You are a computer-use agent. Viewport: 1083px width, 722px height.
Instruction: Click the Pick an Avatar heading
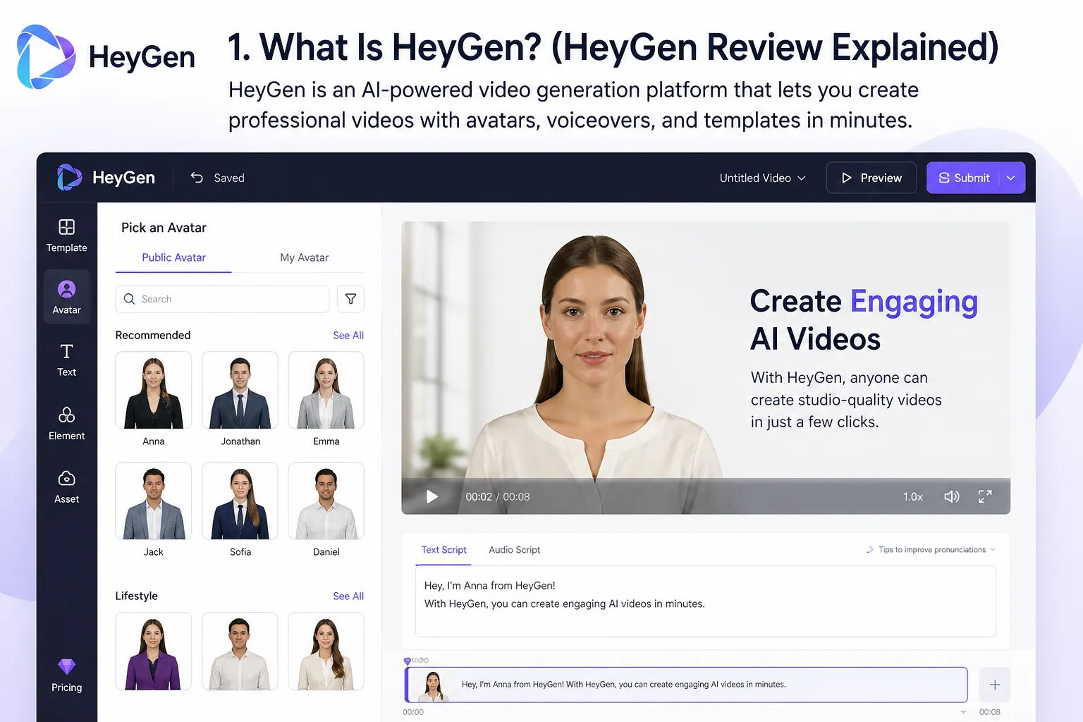[164, 228]
